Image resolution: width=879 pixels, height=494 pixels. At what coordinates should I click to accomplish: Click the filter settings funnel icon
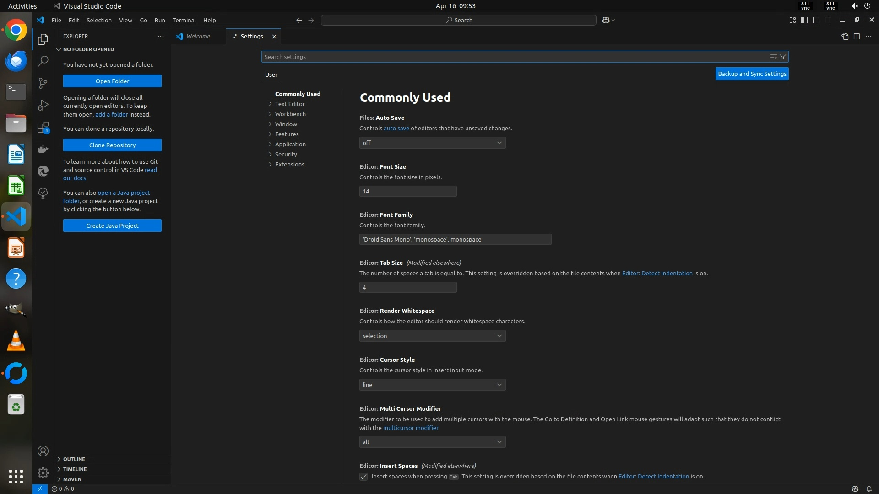[783, 57]
